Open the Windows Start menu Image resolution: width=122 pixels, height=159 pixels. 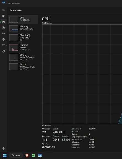coord(5,155)
